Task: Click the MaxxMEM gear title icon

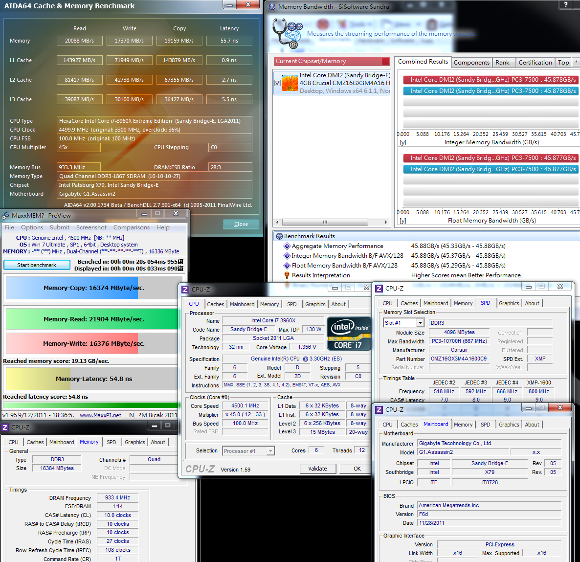Action: pyautogui.click(x=5, y=215)
